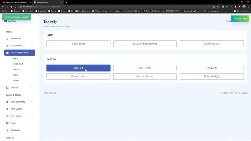The width and height of the screenshot is (251, 141).
Task: Open a new browser tab with plus icon
Action: pos(66,2)
